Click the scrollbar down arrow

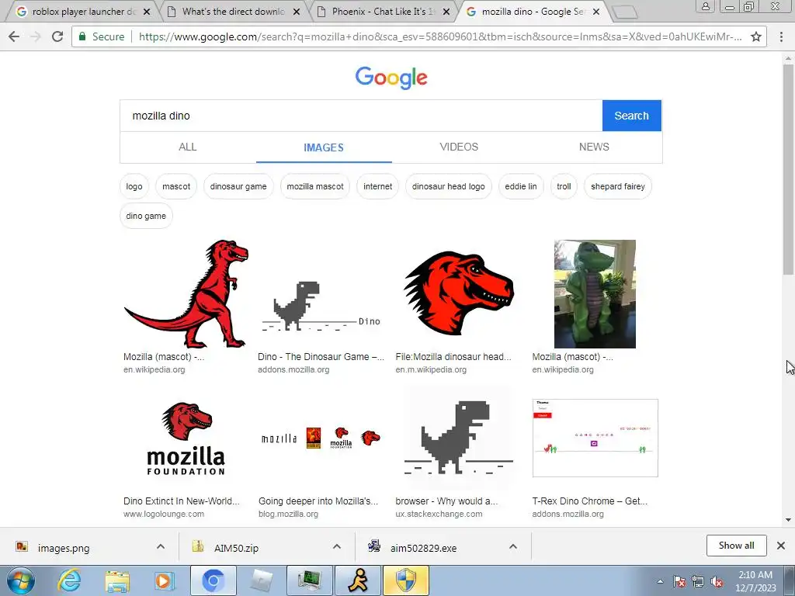[x=788, y=520]
